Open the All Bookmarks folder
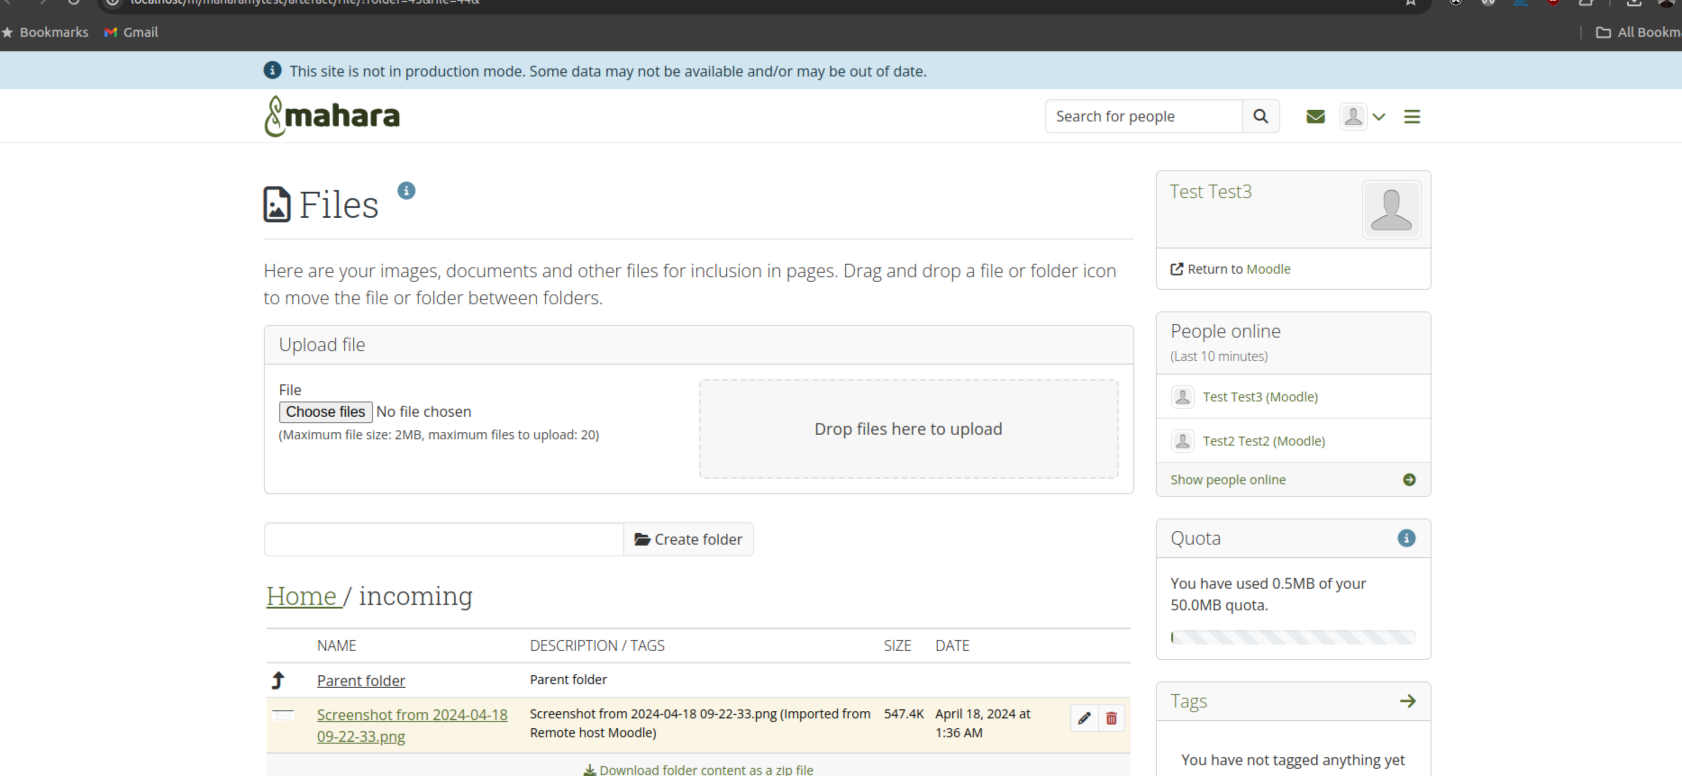The height and width of the screenshot is (776, 1682). pyautogui.click(x=1638, y=32)
